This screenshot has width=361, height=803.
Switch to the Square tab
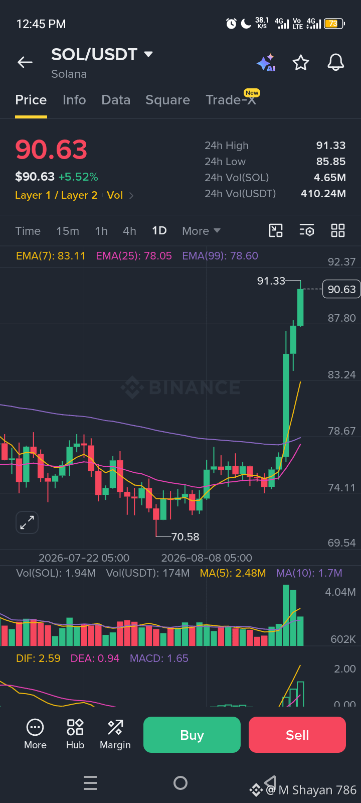167,100
